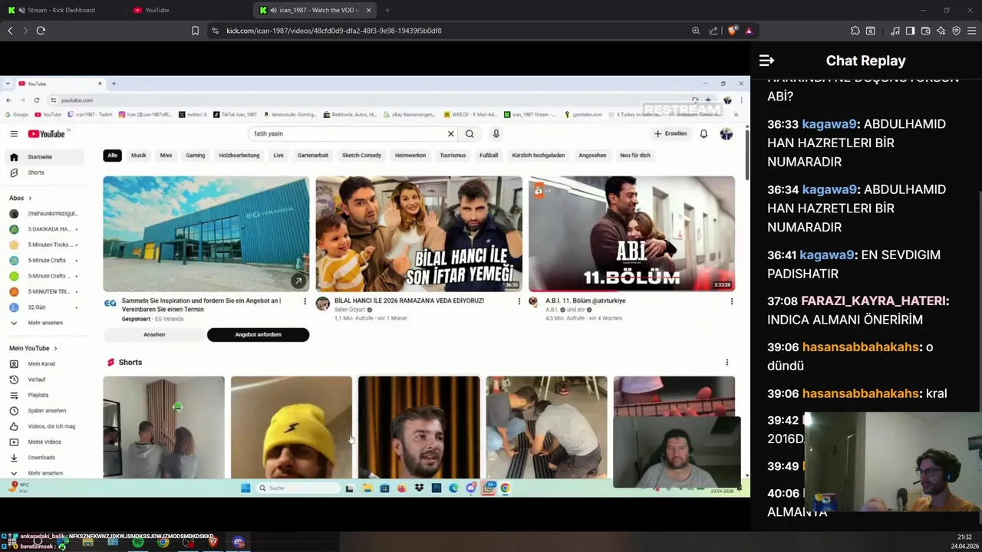Click Windows Start button in stream
Image resolution: width=982 pixels, height=552 pixels.
[245, 488]
